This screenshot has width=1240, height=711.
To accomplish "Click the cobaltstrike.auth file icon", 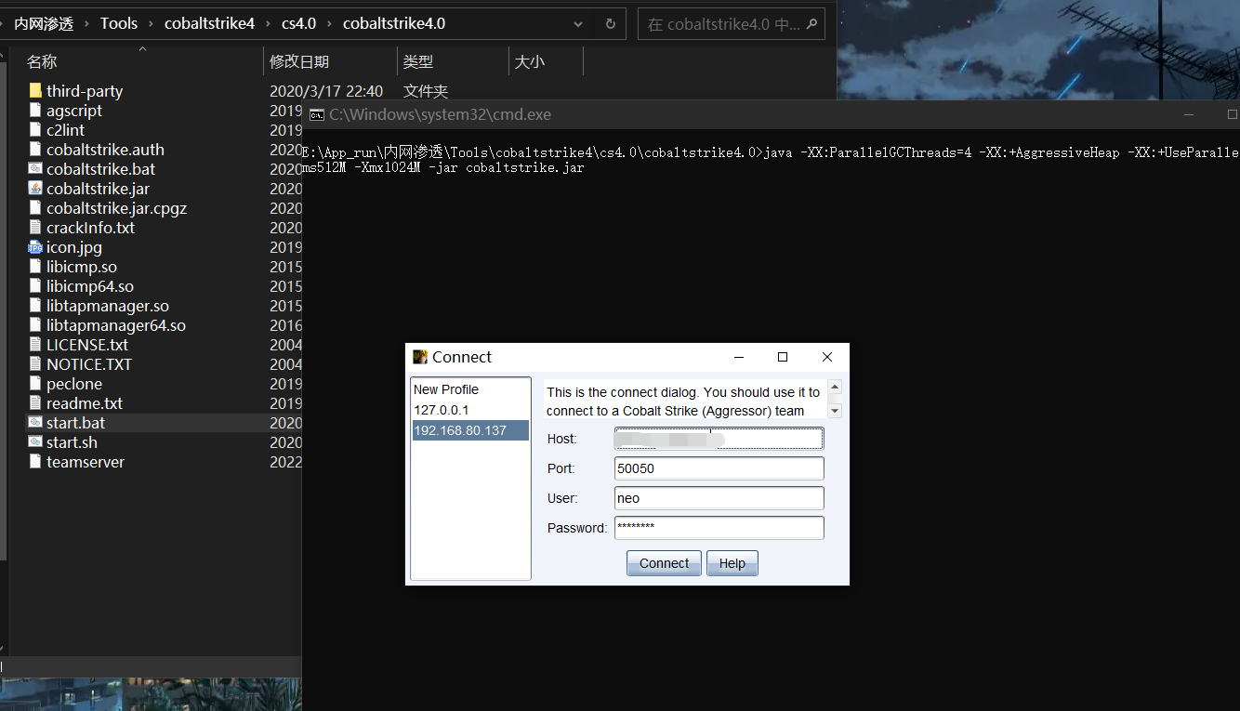I will (x=35, y=149).
